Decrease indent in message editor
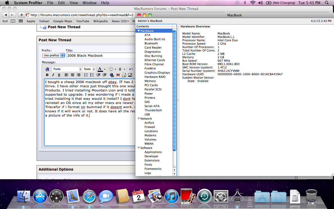 [x=98, y=75]
